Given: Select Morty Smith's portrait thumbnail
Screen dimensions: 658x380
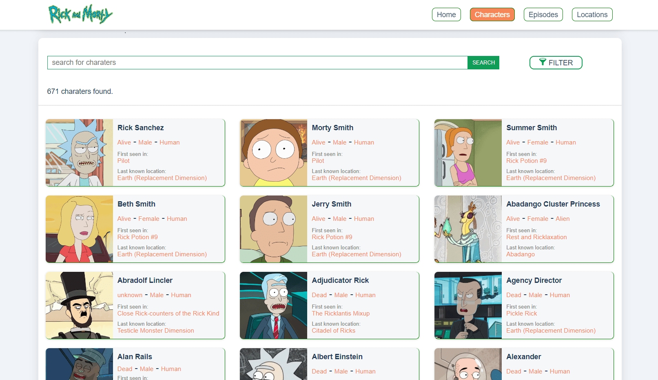Looking at the screenshot, I should point(273,153).
